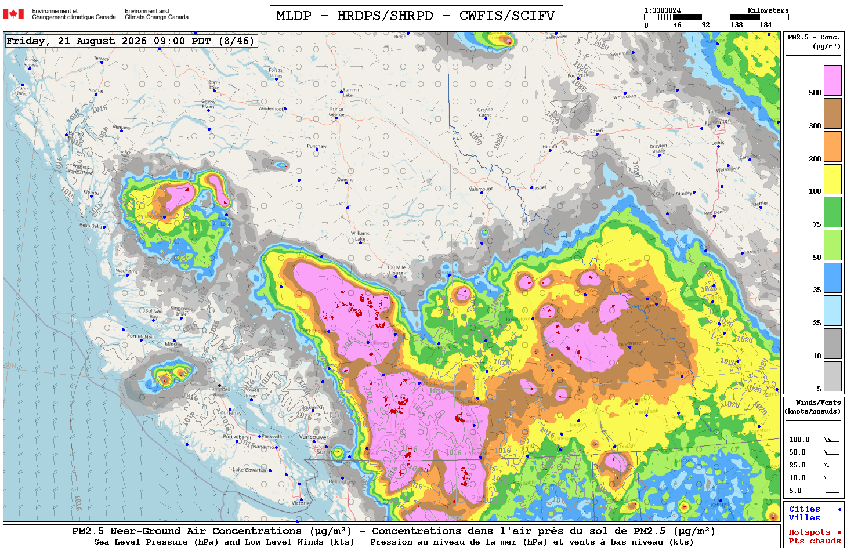Click the Burns Lake label
This screenshot has height=551, width=847.
[x=214, y=85]
